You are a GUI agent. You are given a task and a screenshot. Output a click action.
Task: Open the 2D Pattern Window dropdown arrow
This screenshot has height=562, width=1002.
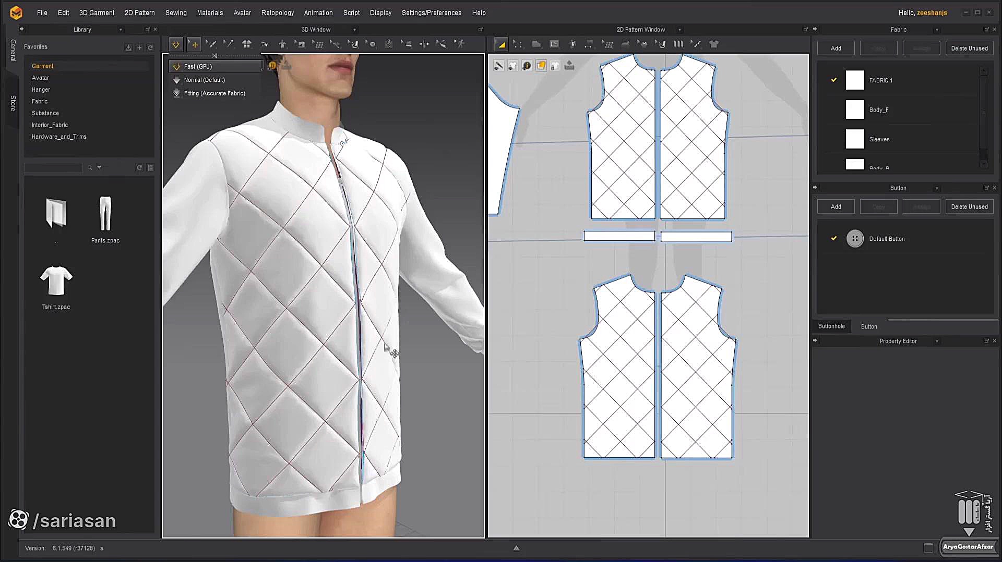679,30
